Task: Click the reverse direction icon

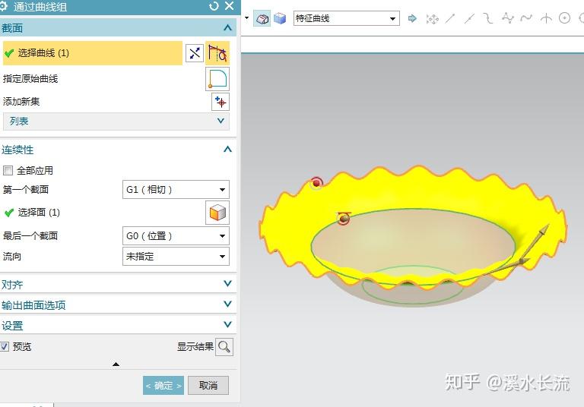Action: (195, 53)
